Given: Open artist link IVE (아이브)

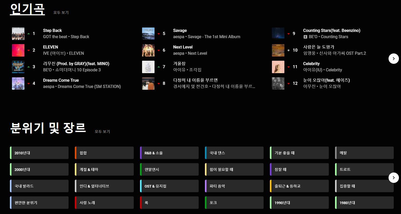Looking at the screenshot, I should click(54, 53).
